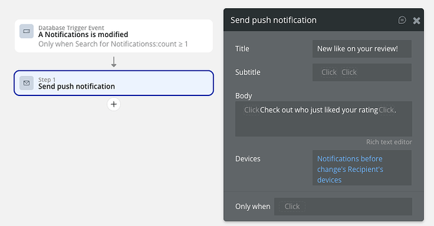
Task: Select the Database Trigger Event card
Action: 114,36
